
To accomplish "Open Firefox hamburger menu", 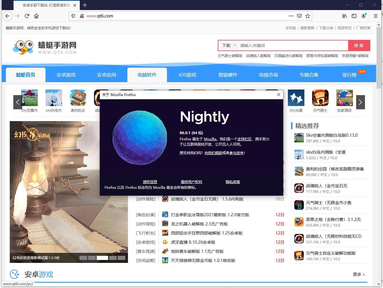I will coord(376,16).
